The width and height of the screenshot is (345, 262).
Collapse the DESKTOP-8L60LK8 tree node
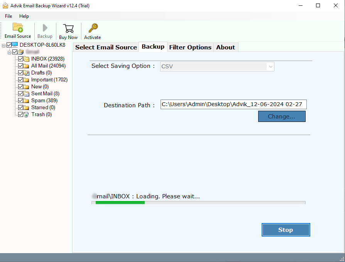[3, 46]
